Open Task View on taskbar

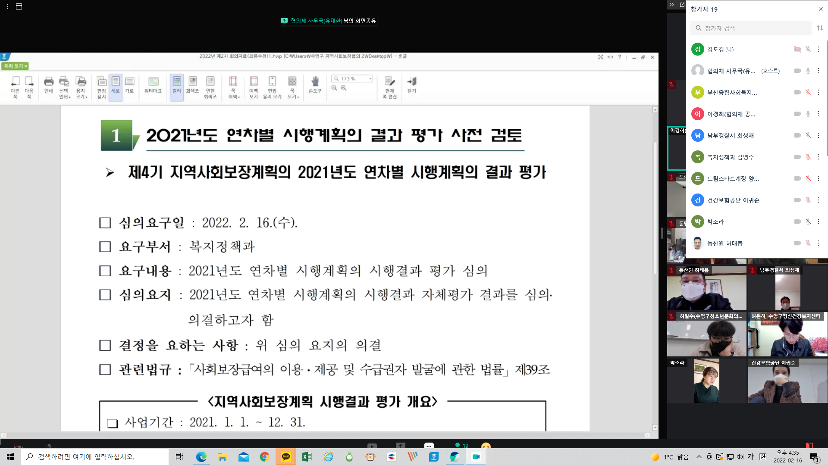tap(179, 457)
